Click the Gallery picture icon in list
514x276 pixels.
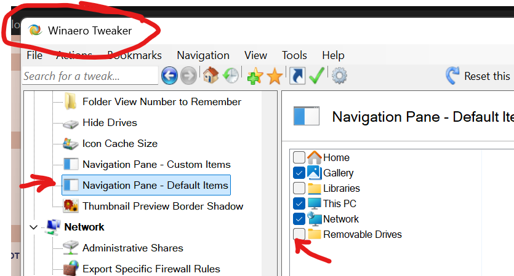(x=315, y=173)
